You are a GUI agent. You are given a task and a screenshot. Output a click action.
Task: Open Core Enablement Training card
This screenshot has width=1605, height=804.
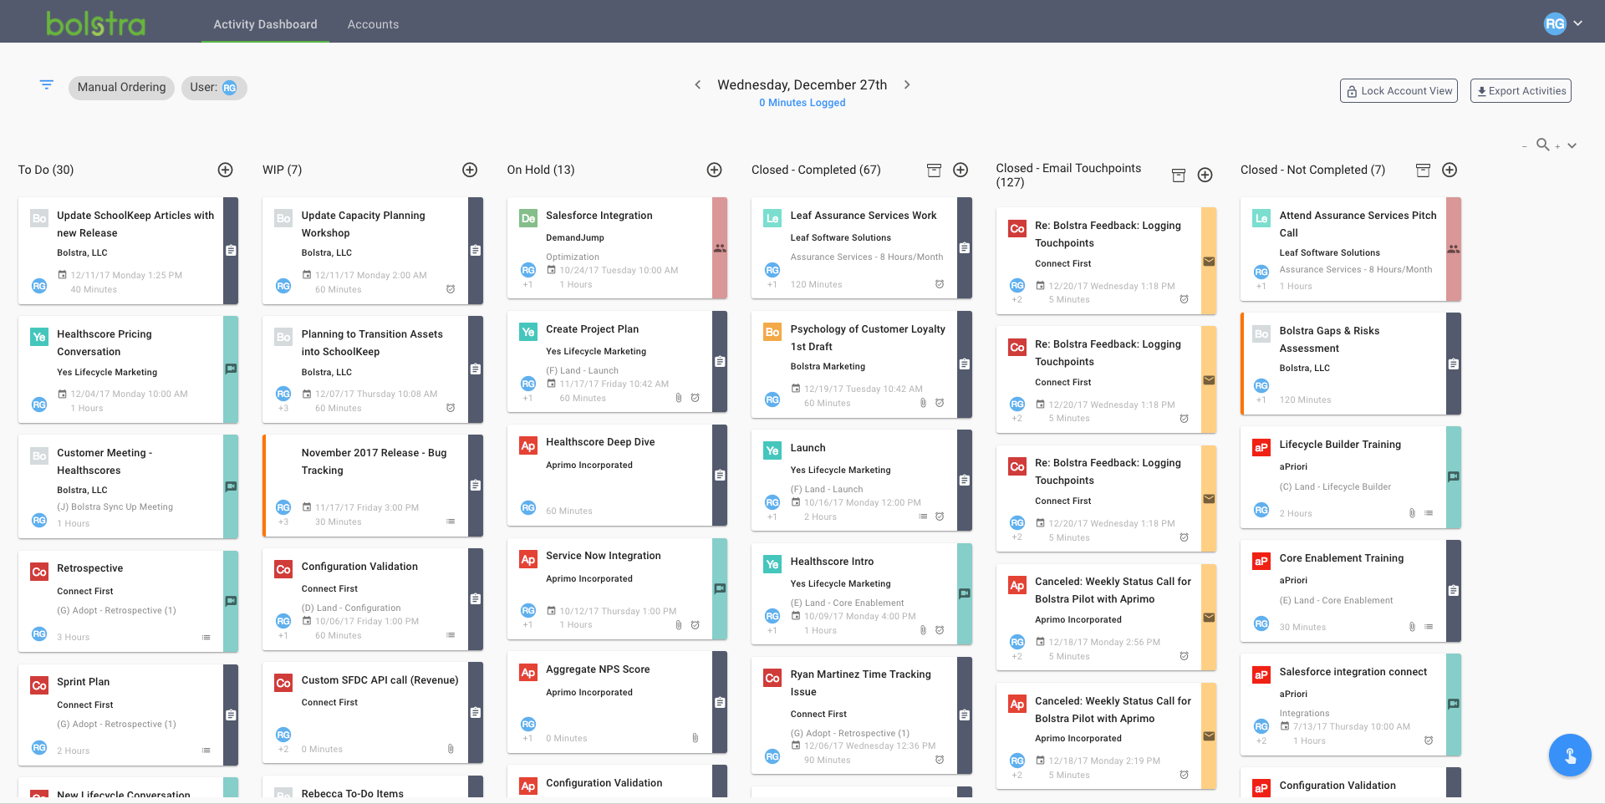(x=1350, y=591)
